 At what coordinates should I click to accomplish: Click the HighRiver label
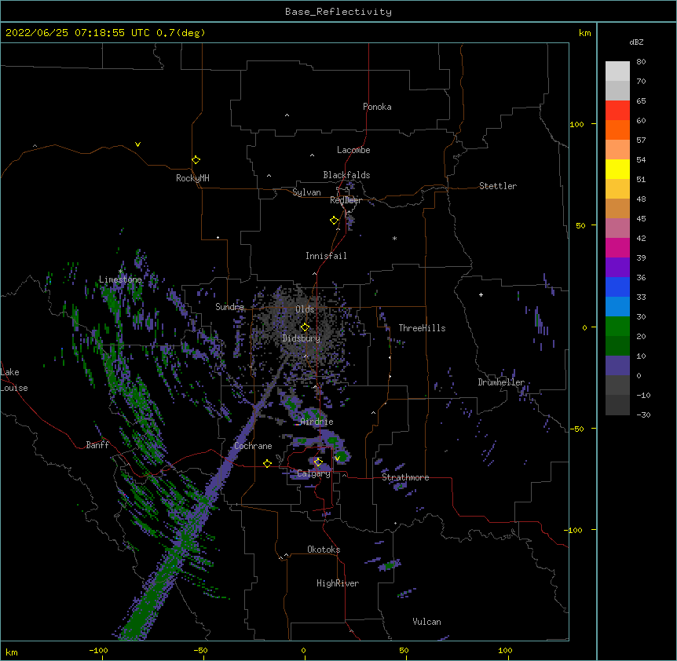click(x=338, y=583)
